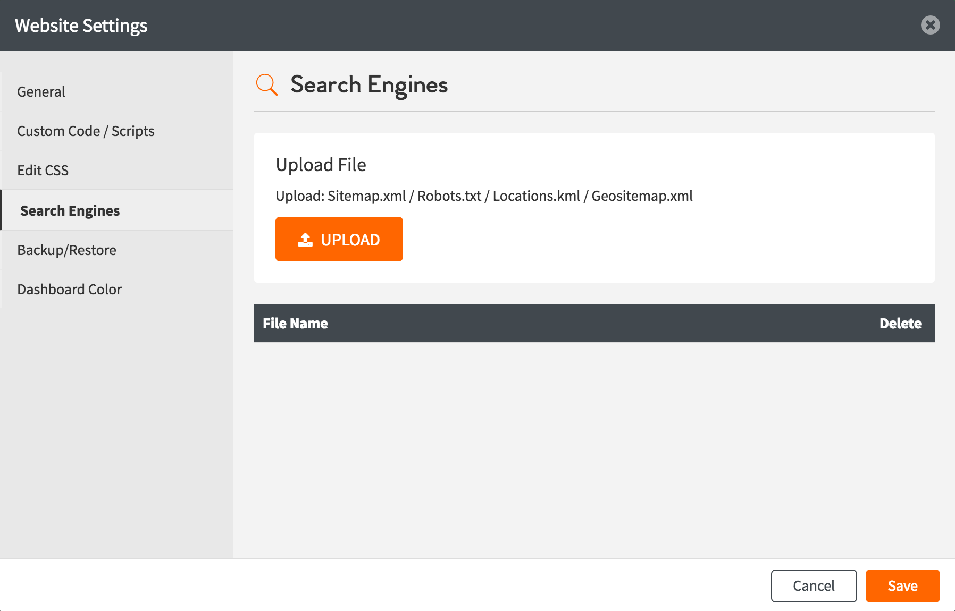The image size is (955, 611).
Task: Select Search Engines in the sidebar
Action: 70,211
